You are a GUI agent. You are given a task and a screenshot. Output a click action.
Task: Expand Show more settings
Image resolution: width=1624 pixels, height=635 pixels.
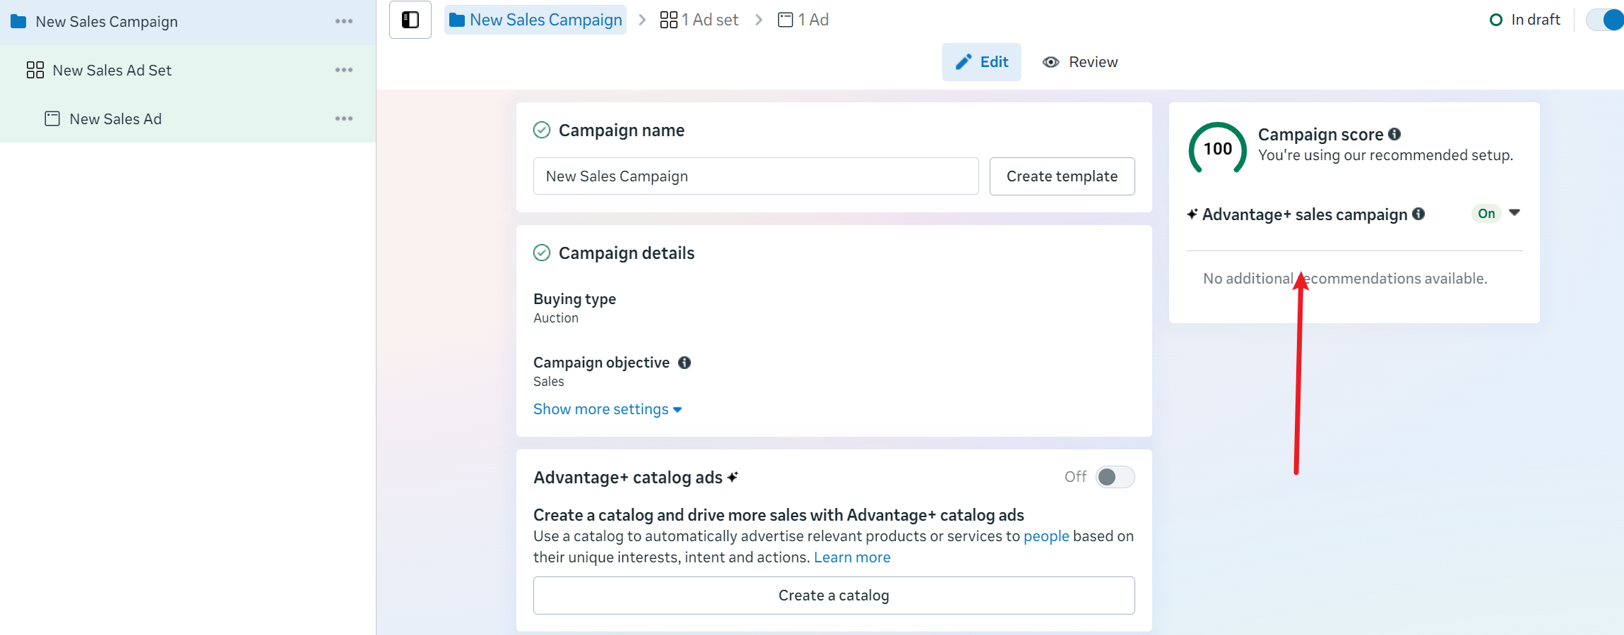[607, 409]
